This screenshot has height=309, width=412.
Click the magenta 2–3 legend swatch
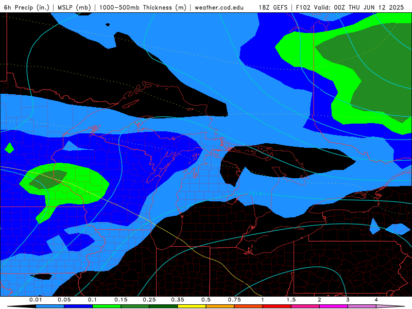pyautogui.click(x=334, y=306)
